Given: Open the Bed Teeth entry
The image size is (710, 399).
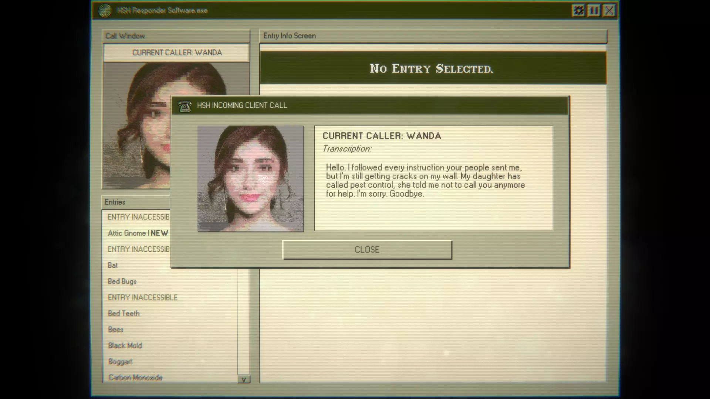Looking at the screenshot, I should [124, 314].
